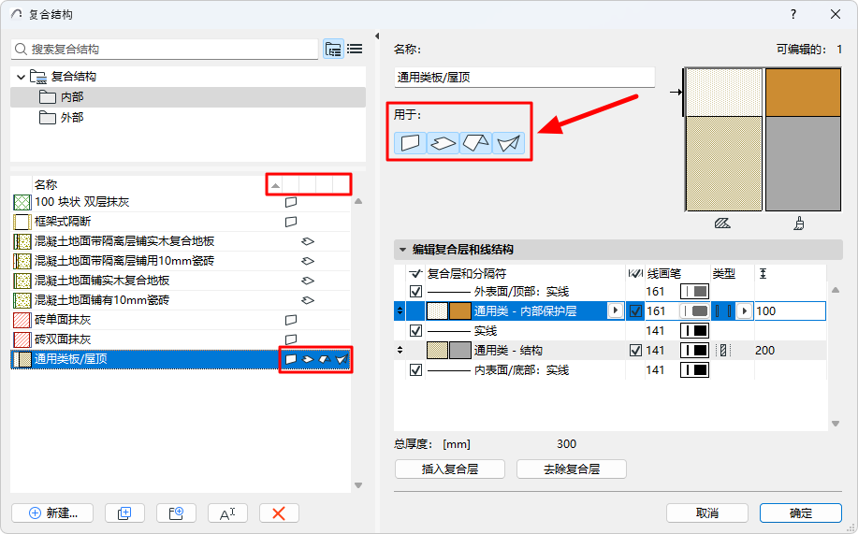Click the 名称 field 通用类板/屋顶
The width and height of the screenshot is (858, 534).
pos(524,77)
